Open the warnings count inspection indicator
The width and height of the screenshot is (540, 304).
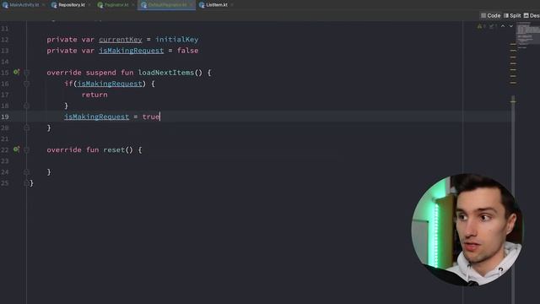pos(482,26)
